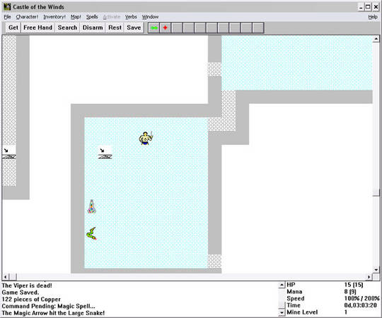Select the green spell slot icon
The height and width of the screenshot is (318, 382).
click(154, 28)
